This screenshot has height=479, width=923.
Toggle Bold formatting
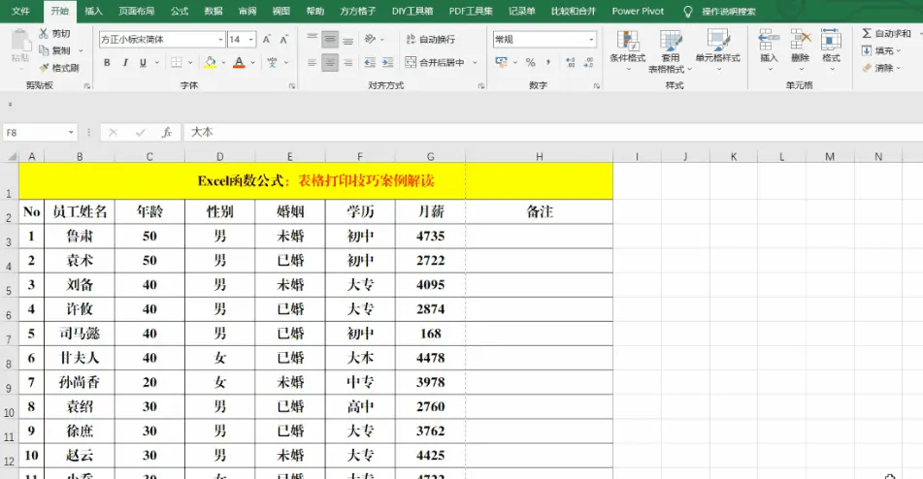(x=107, y=63)
